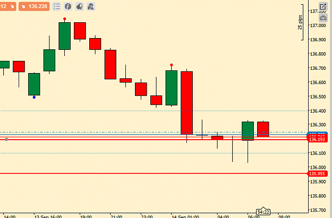Screen dimensions: 332x218
Task: Click the 136.600 price axis label
Action: click(318, 82)
